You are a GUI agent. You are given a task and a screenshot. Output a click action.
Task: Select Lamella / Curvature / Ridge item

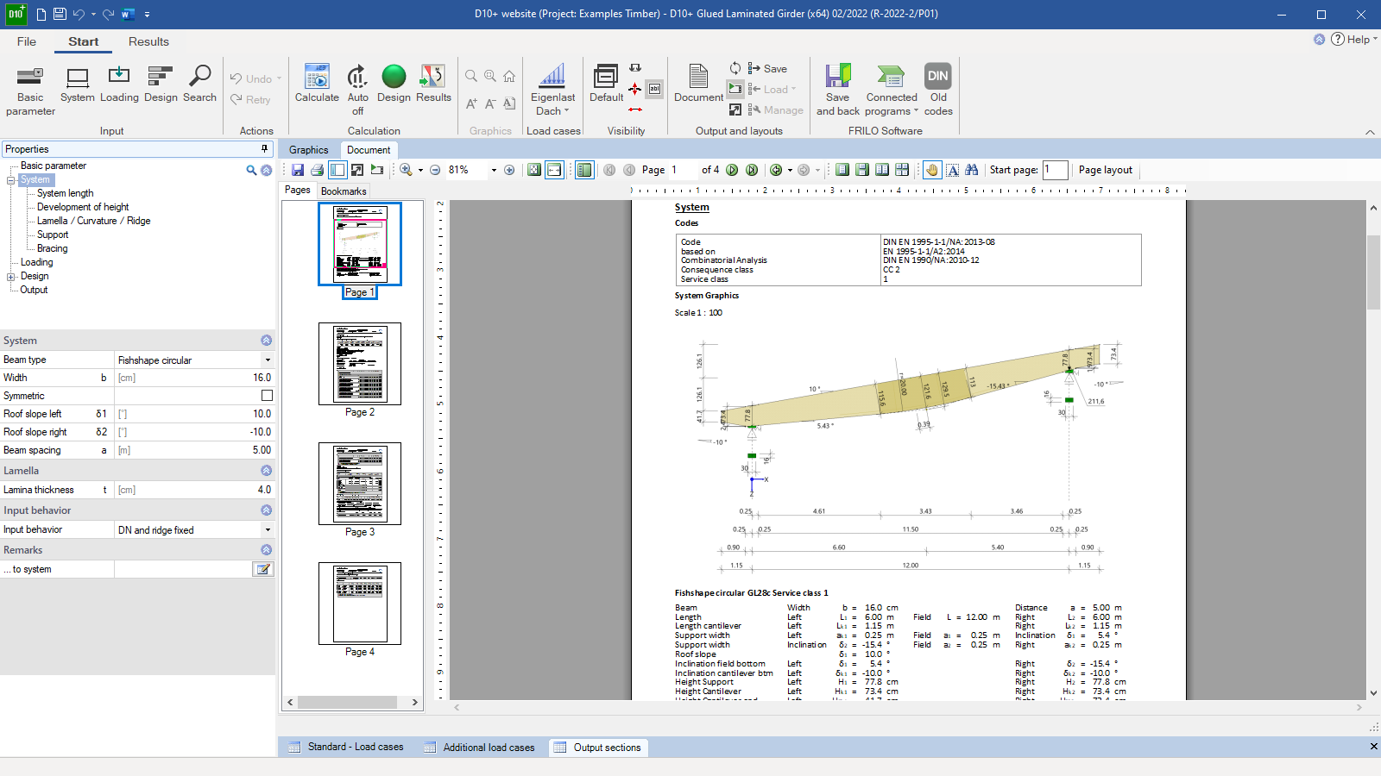click(93, 221)
